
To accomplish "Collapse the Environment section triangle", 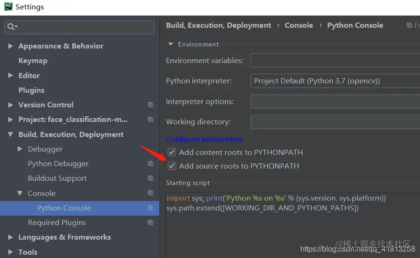I will 171,44.
